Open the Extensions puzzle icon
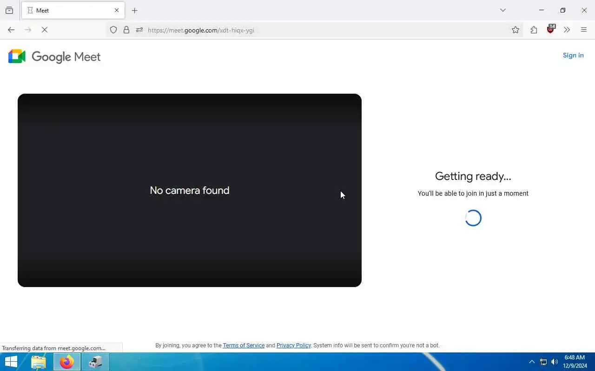This screenshot has width=595, height=371. tap(534, 30)
